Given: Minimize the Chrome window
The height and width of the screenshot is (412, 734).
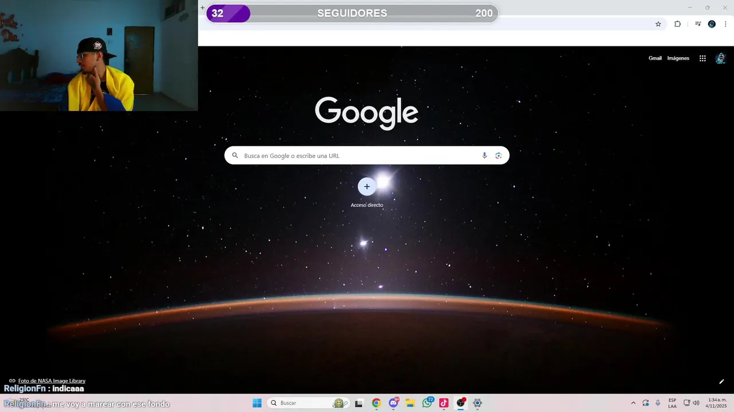Looking at the screenshot, I should (x=690, y=7).
